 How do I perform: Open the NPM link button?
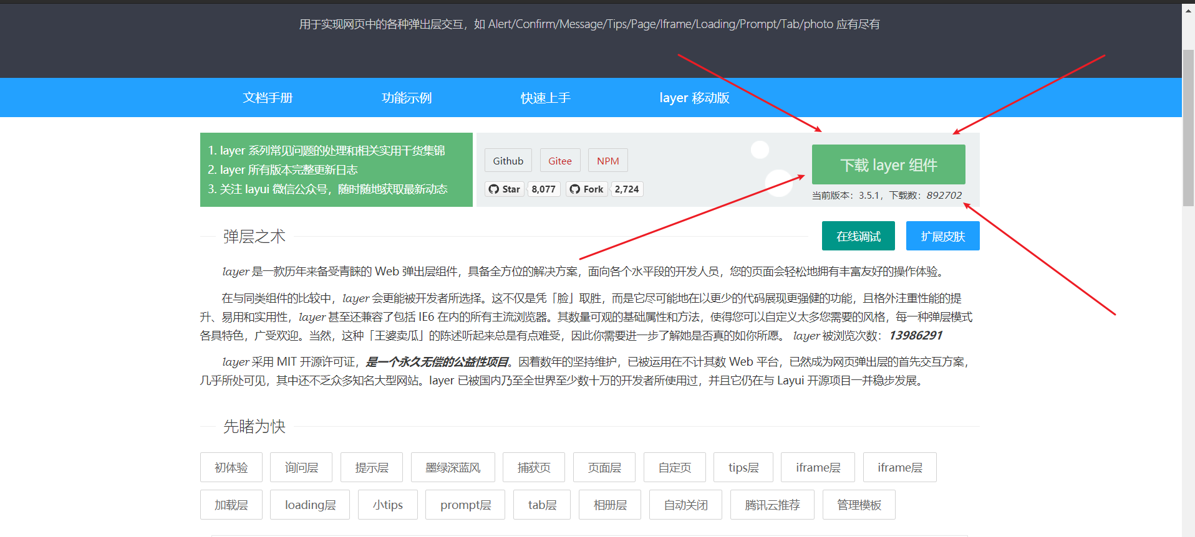608,161
